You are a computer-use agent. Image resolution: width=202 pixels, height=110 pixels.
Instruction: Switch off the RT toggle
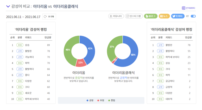193,16
